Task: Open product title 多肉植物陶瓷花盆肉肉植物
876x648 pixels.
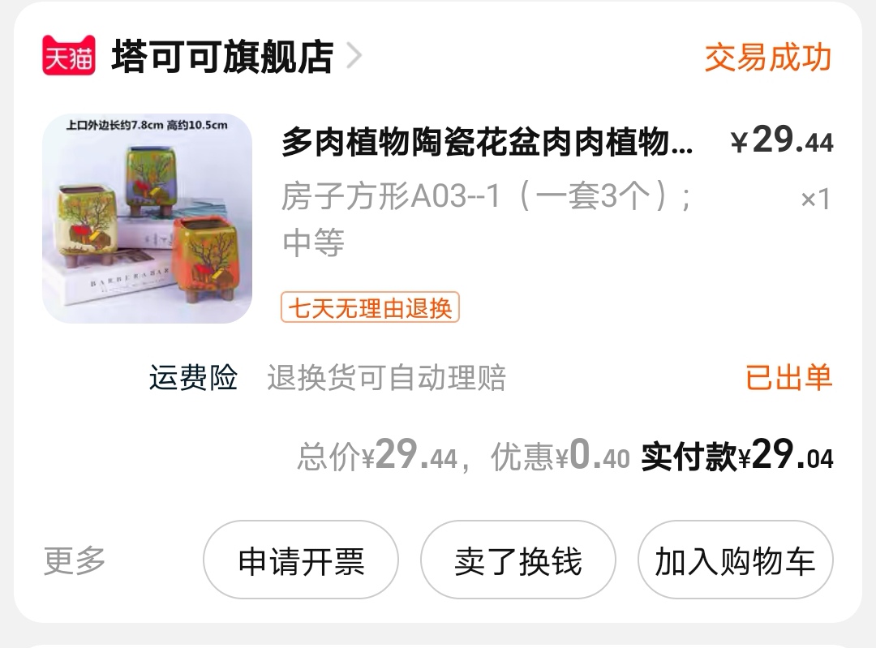Action: (x=487, y=142)
